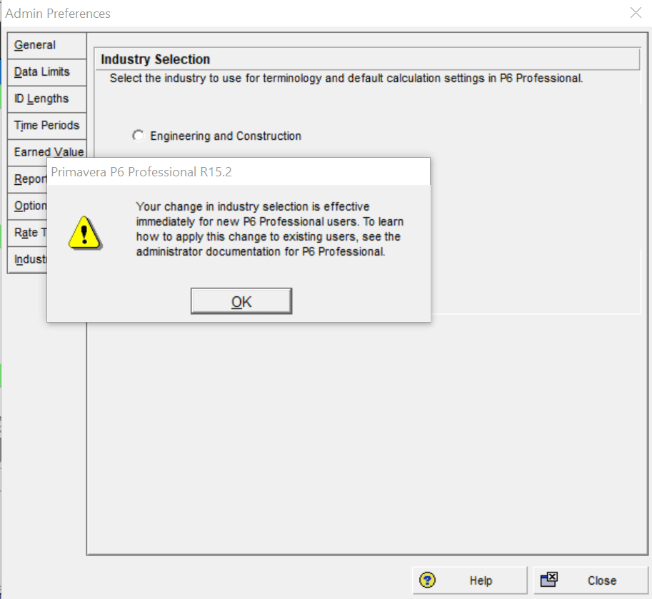This screenshot has width=652, height=599.
Task: Click the Help button
Action: (470, 580)
